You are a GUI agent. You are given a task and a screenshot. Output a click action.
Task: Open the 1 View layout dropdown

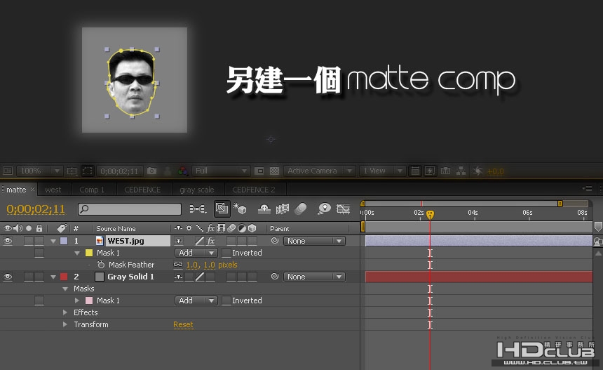[382, 171]
